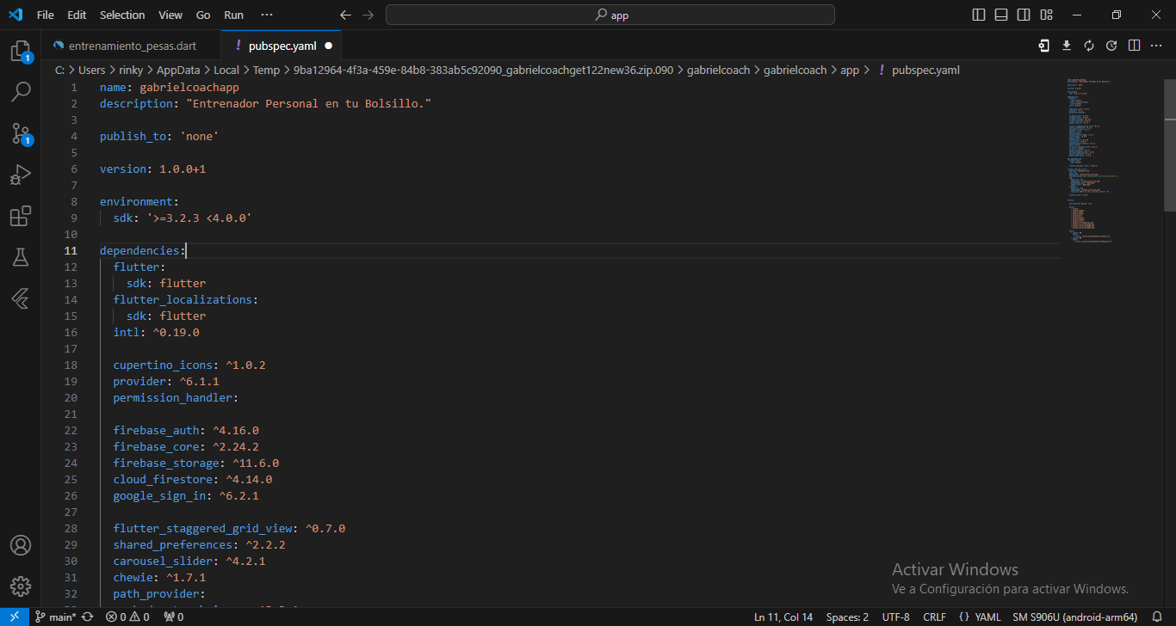Screen dimensions: 1176x626
Task: Click the device settings icon in editor toolbar
Action: pyautogui.click(x=1044, y=46)
